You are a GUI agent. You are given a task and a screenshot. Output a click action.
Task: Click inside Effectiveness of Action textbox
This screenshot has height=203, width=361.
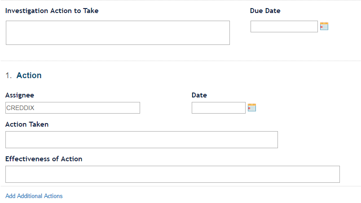point(172,174)
